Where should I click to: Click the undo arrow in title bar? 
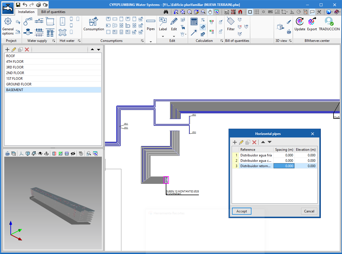[x=25, y=5]
